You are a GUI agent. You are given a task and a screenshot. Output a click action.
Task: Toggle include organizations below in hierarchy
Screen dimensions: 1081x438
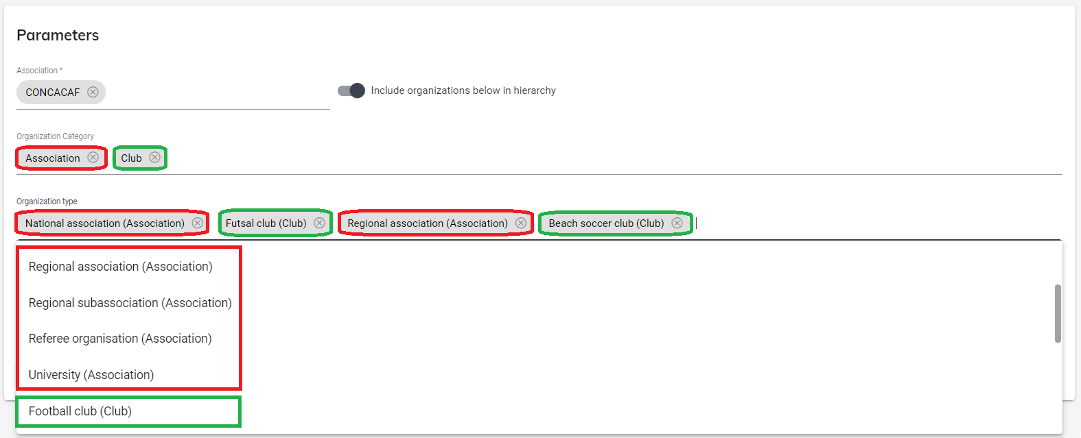pos(351,90)
